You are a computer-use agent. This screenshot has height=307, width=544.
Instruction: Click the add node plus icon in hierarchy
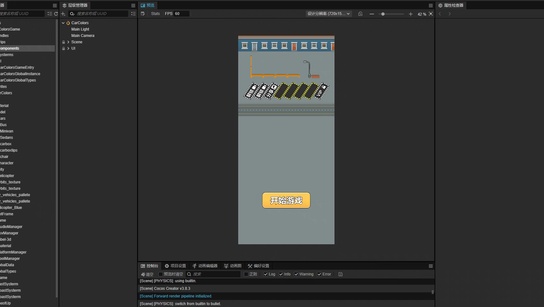63,14
